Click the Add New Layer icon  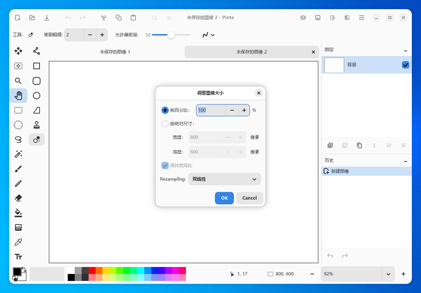330,145
